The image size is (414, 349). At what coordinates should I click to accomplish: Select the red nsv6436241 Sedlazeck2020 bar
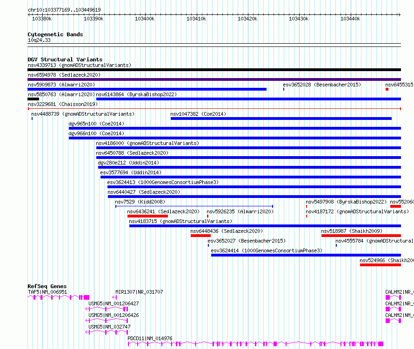pyautogui.click(x=147, y=216)
